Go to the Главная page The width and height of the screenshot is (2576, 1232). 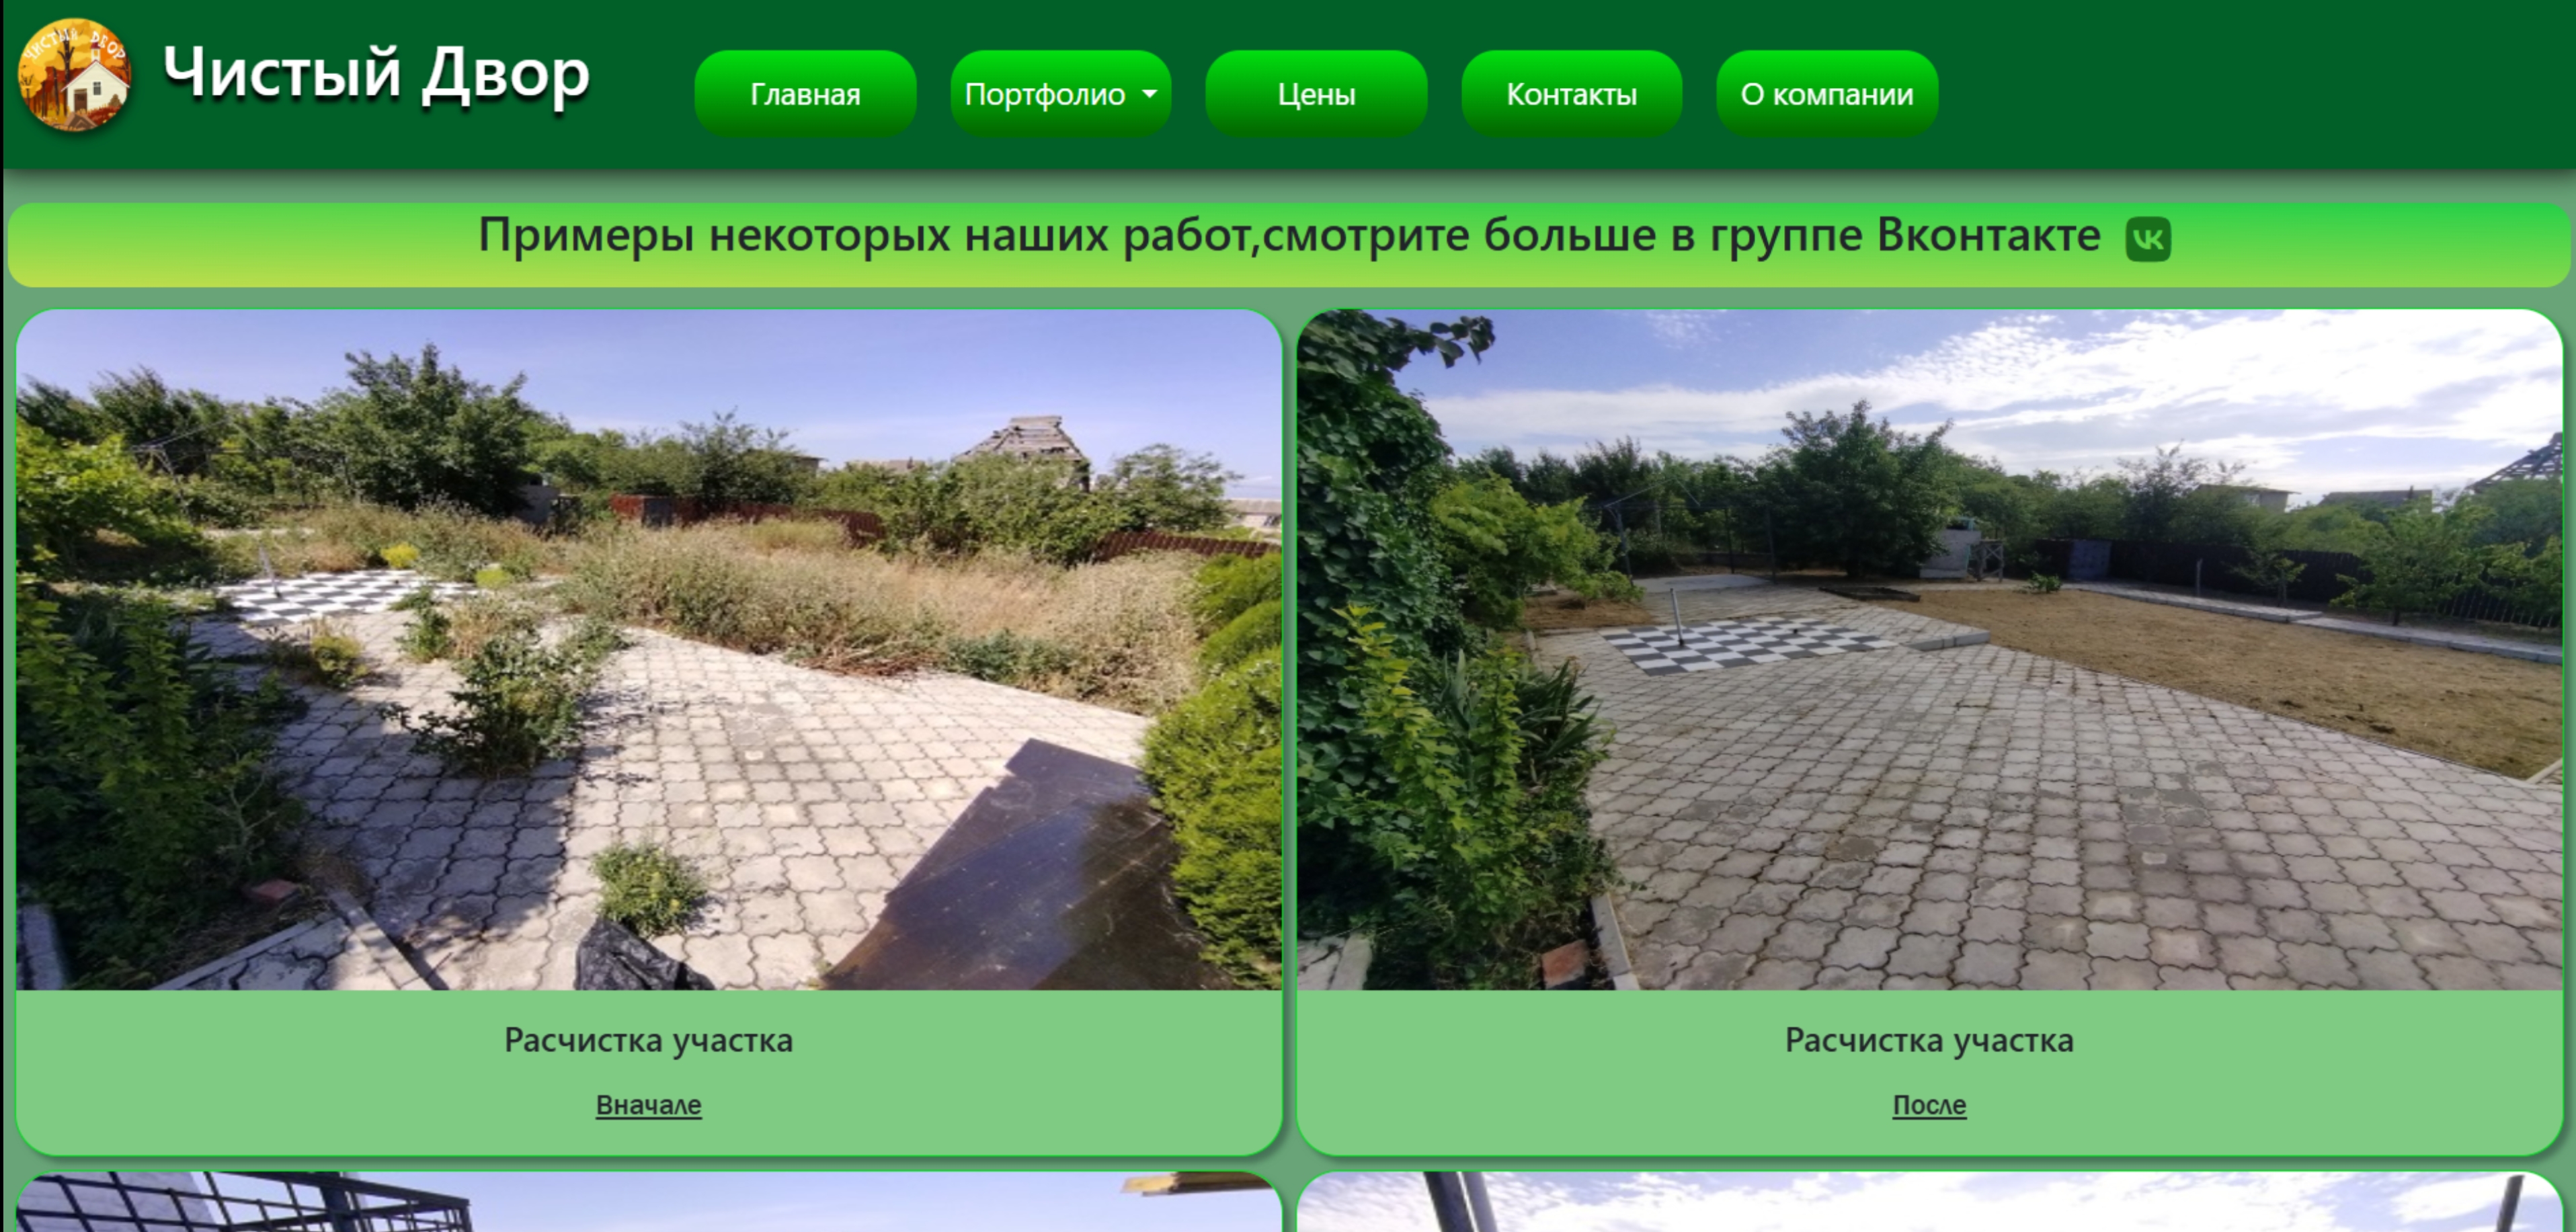(805, 94)
